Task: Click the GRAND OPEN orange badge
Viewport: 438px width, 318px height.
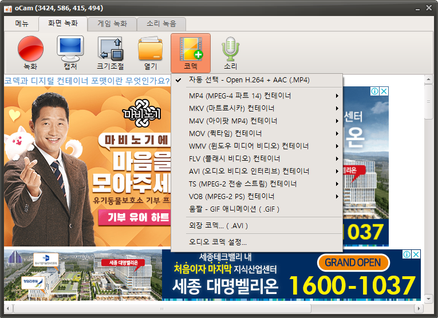Action: (353, 263)
